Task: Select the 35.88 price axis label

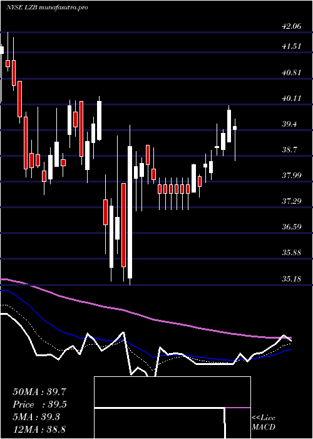Action: point(292,253)
